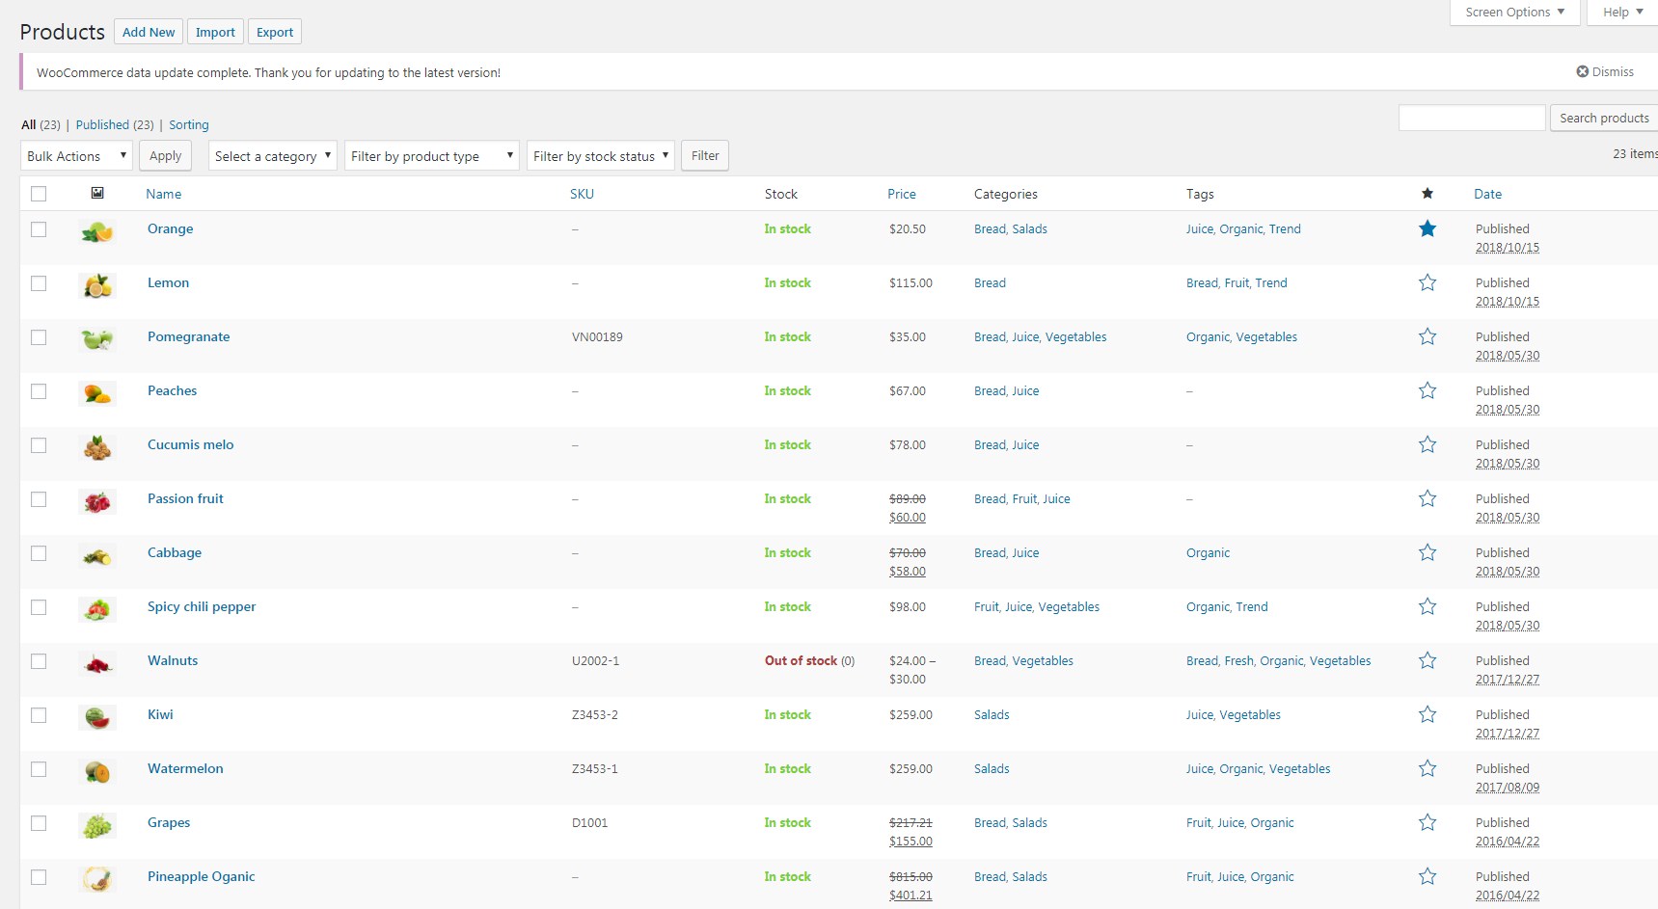Check the select-all products checkbox
Image resolution: width=1658 pixels, height=909 pixels.
click(x=39, y=194)
